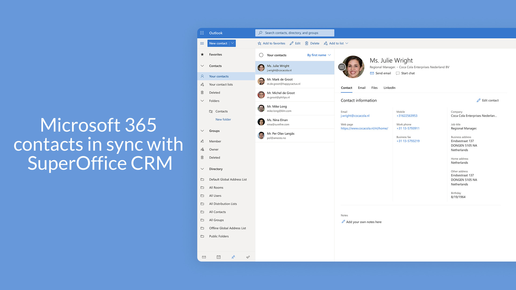Open the New contact dropdown arrow
Viewport: 516px width, 290px height.
[x=232, y=43]
